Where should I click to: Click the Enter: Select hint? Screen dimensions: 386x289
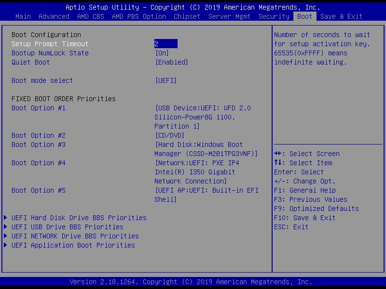pos(299,172)
